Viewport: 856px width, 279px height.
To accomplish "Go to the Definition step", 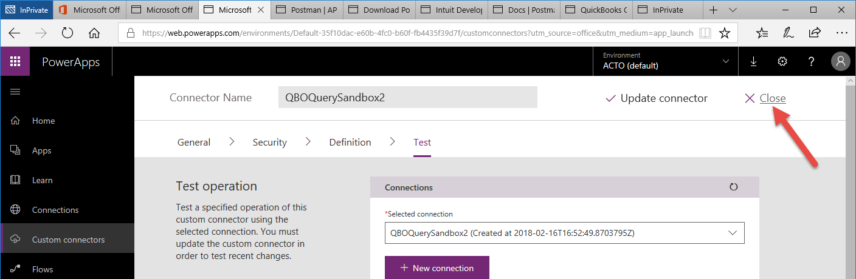I will point(350,143).
